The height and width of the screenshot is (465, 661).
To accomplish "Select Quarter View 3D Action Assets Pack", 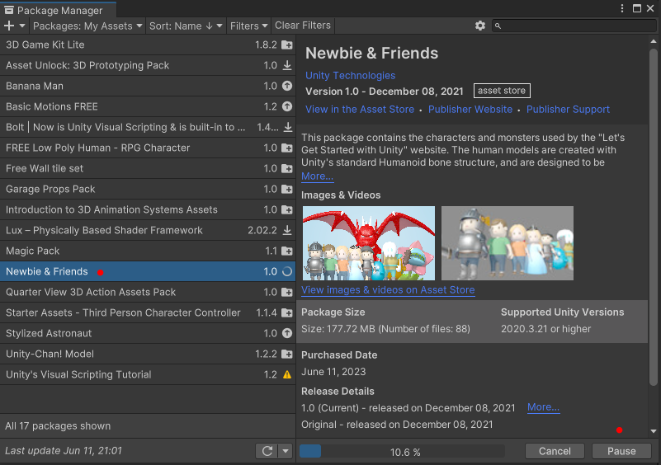I will 148,293.
